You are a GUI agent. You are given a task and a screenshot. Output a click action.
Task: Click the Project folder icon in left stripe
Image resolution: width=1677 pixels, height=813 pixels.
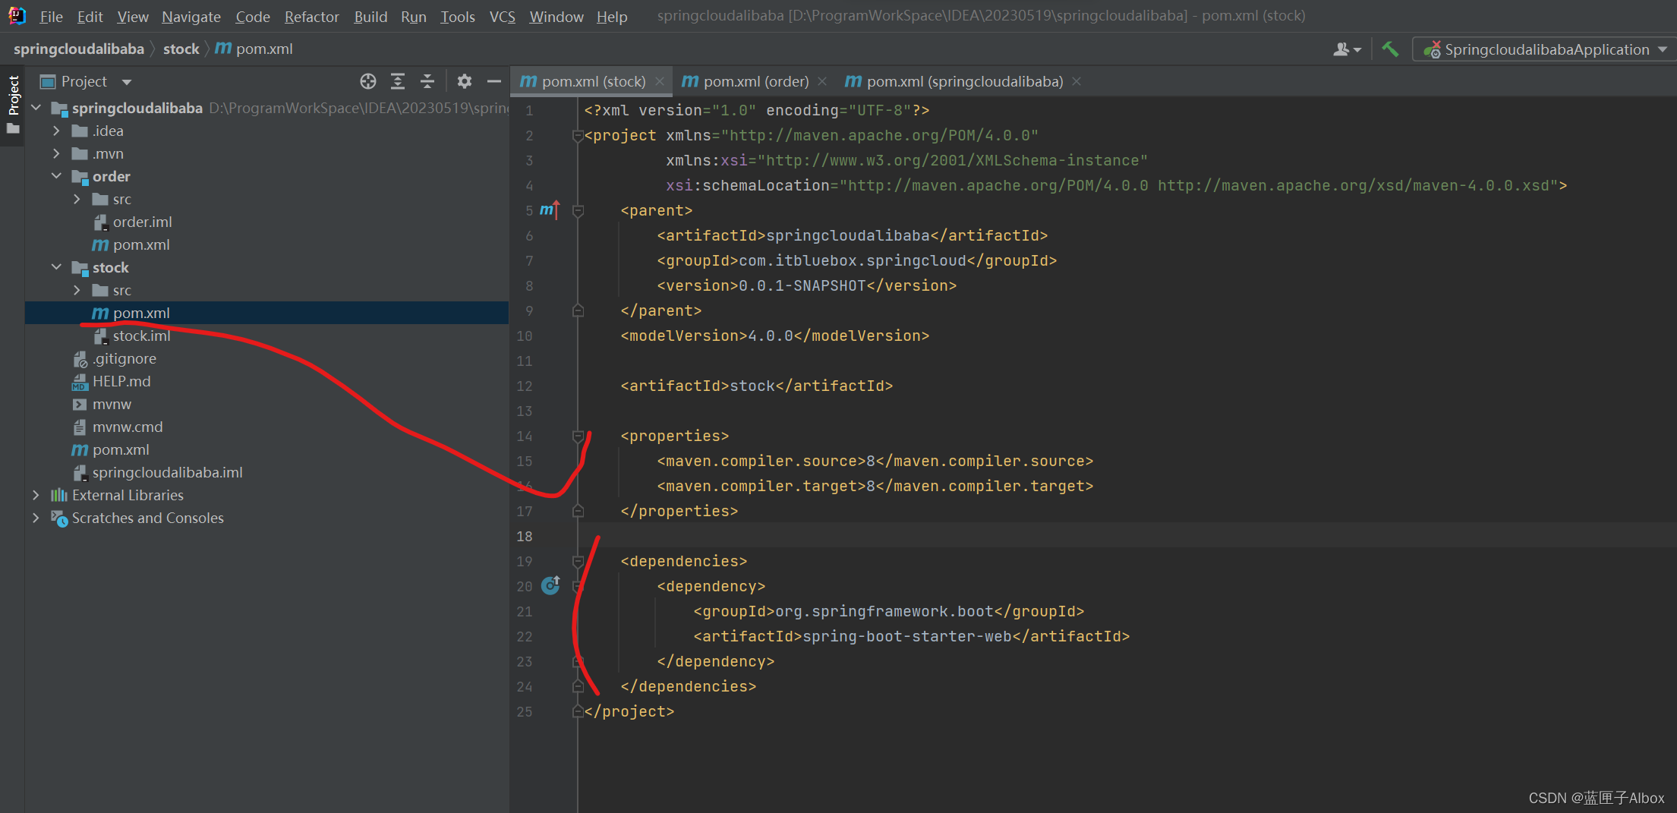pos(13,129)
